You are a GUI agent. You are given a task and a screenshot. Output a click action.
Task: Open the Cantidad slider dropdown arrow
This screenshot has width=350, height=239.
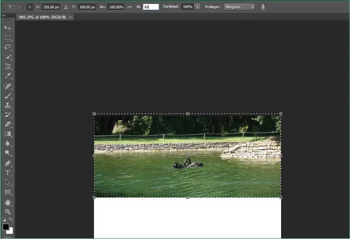197,7
